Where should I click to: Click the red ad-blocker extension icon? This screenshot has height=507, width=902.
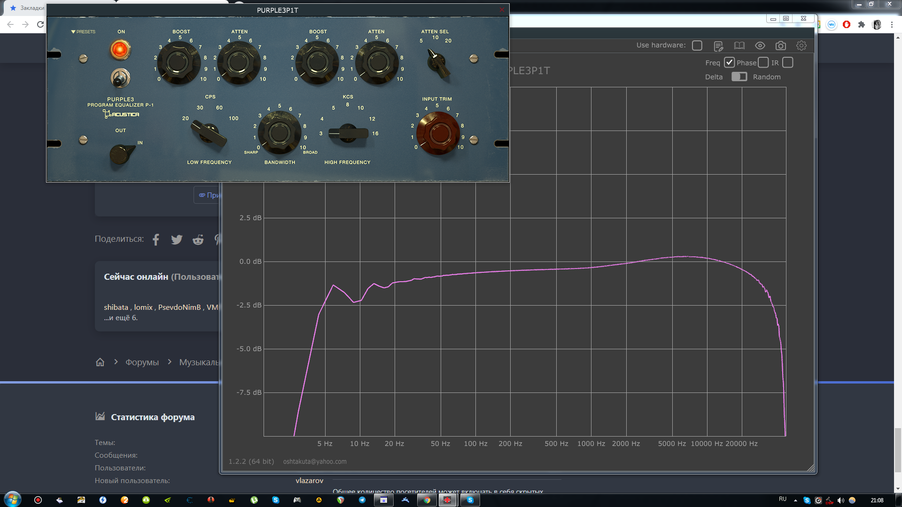847,24
